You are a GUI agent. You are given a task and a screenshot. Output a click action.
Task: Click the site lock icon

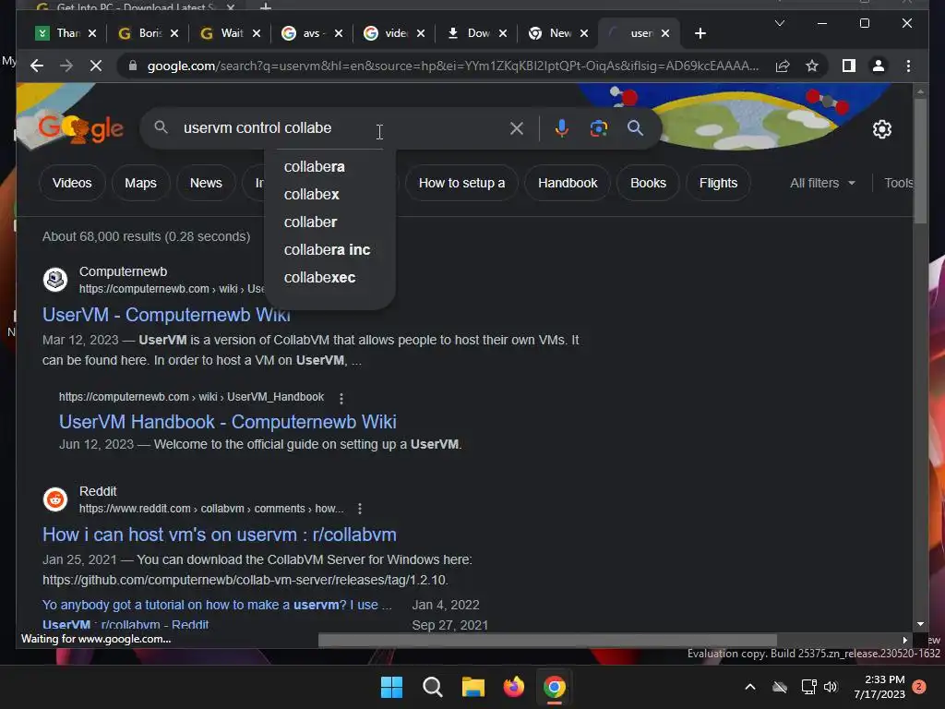(x=133, y=66)
